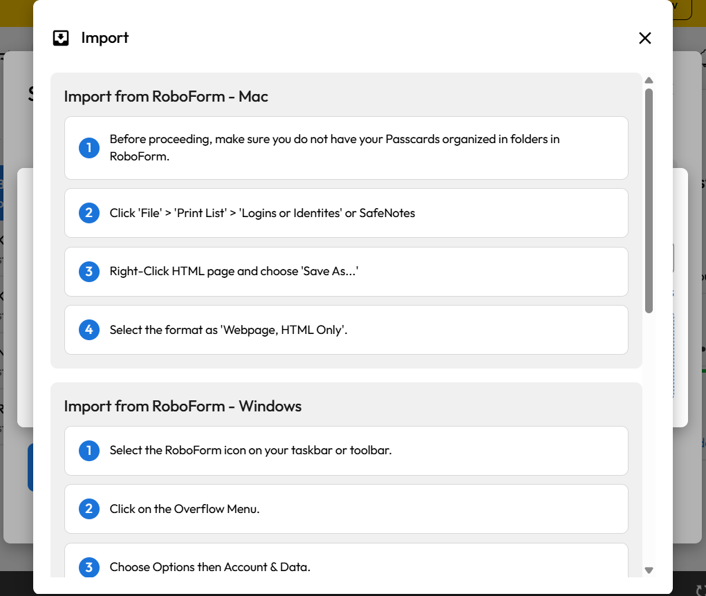Select the Passcards folder warning card
This screenshot has width=706, height=596.
coord(346,147)
